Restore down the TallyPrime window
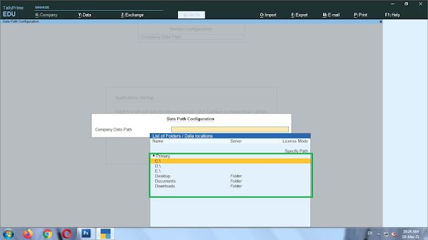The width and height of the screenshot is (428, 240). pyautogui.click(x=406, y=4)
